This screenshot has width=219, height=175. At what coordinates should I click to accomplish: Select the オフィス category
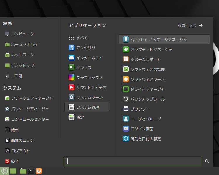click(87, 68)
